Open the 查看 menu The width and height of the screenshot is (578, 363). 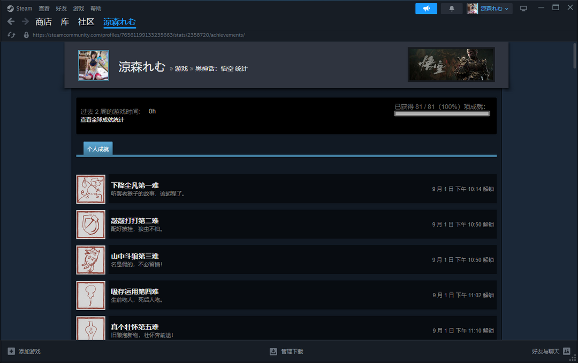44,9
